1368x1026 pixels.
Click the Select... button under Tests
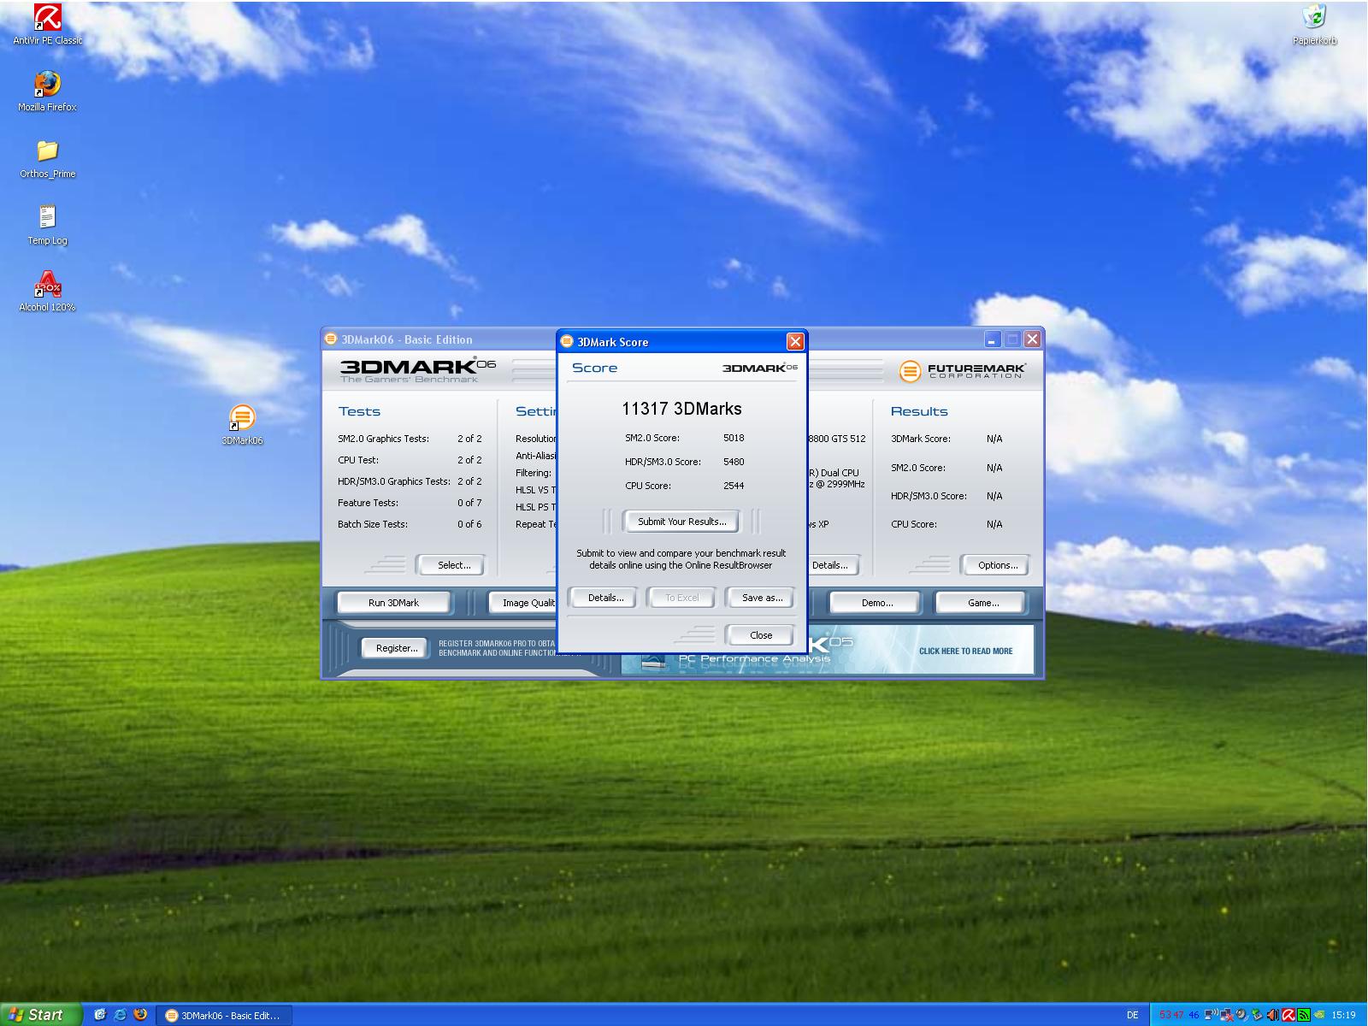453,565
